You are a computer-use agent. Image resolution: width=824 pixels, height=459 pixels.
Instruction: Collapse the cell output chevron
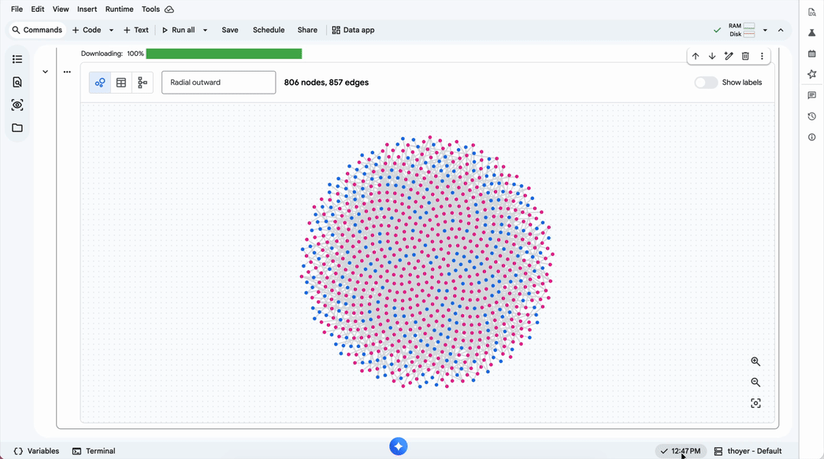point(45,72)
